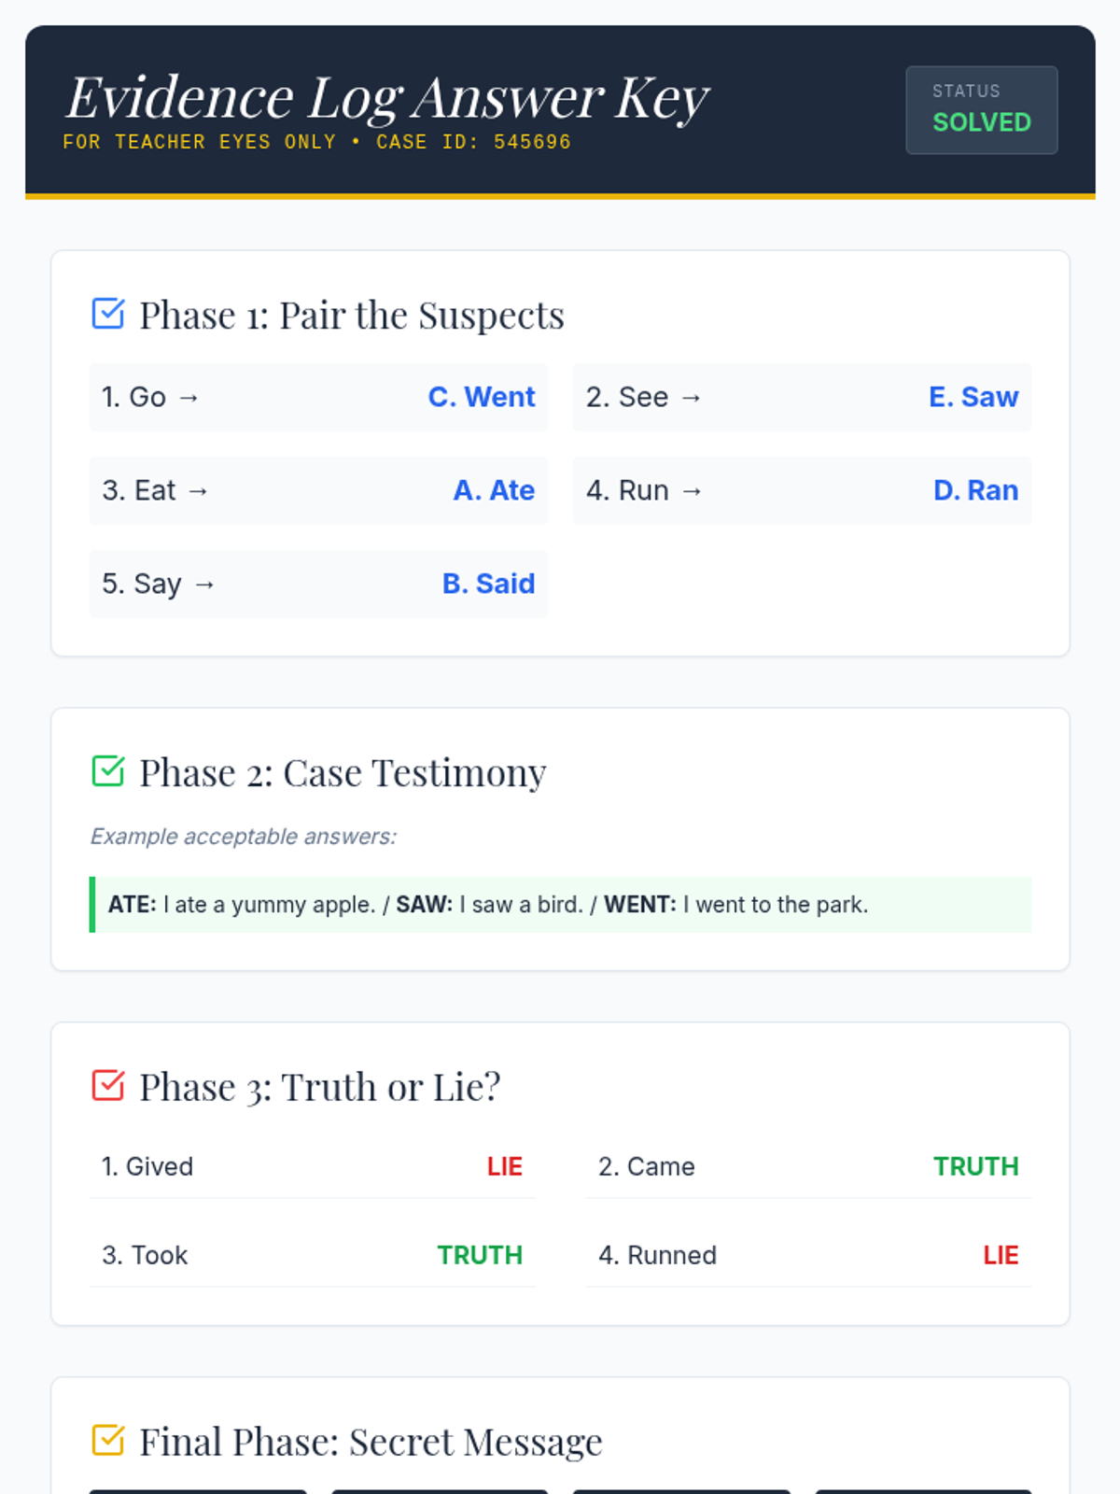Click the 'D. Ran' answer for Run
1120x1494 pixels.
pos(975,490)
